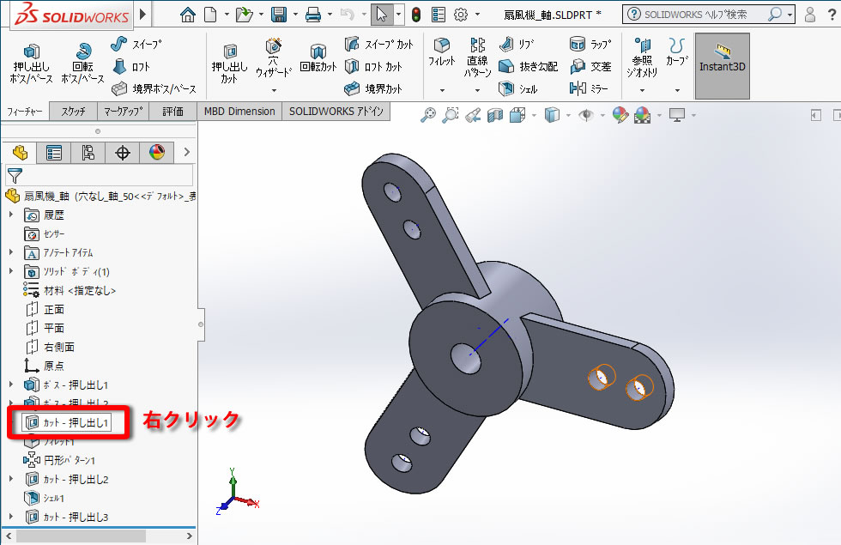Switch to the ConfigurationManager tab icon
Image resolution: width=841 pixels, height=545 pixels.
click(88, 153)
